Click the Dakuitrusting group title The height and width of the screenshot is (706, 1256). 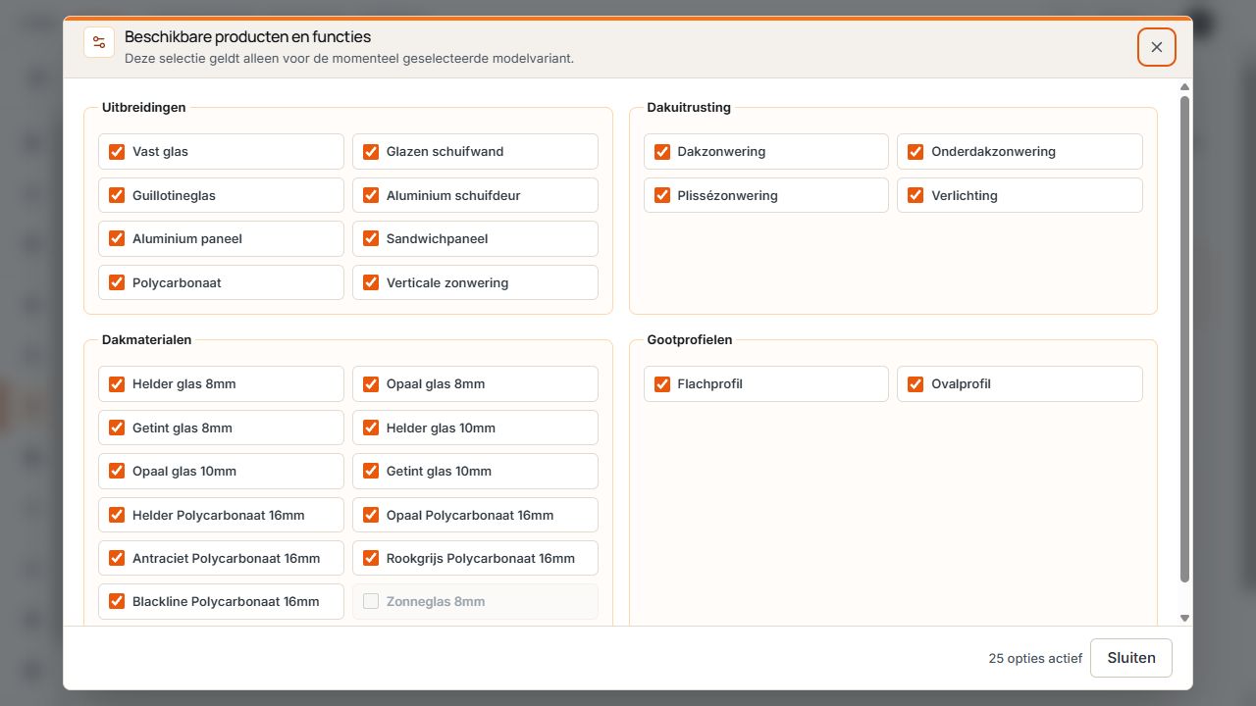click(x=689, y=108)
